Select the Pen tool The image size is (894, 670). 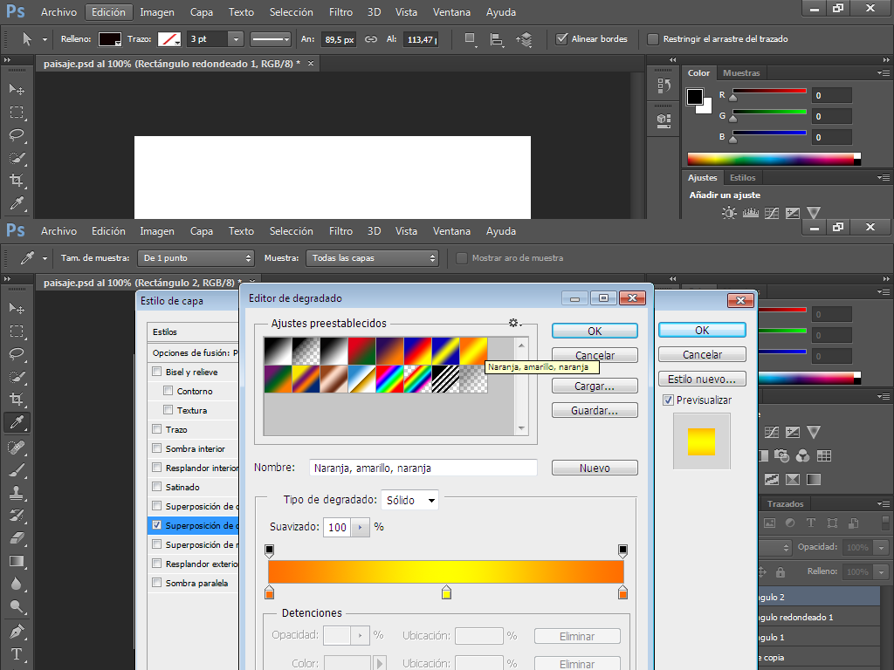(x=17, y=632)
